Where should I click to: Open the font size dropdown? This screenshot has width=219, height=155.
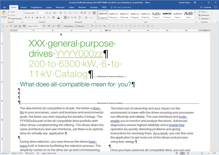pos(44,13)
